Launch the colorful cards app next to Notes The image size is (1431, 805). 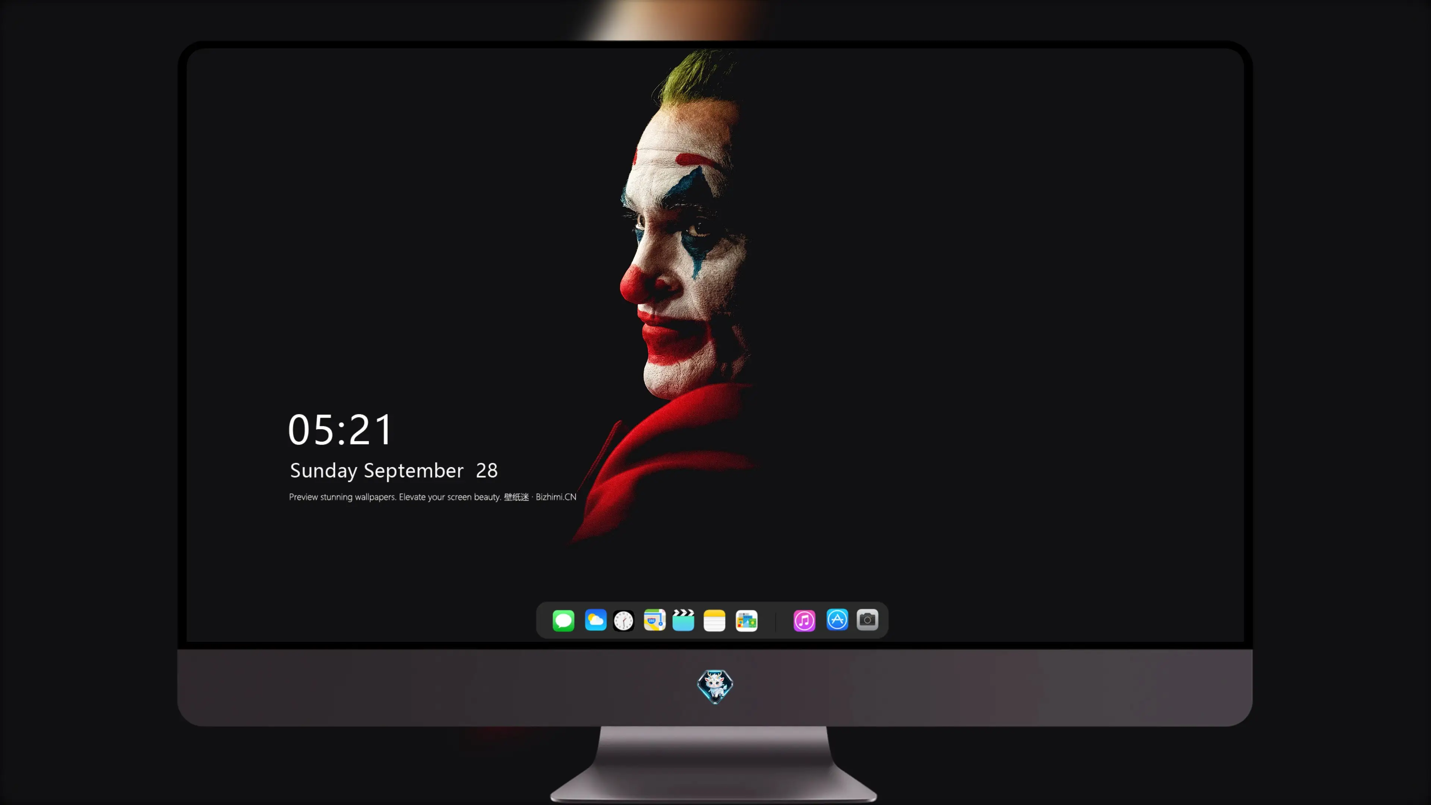point(746,620)
